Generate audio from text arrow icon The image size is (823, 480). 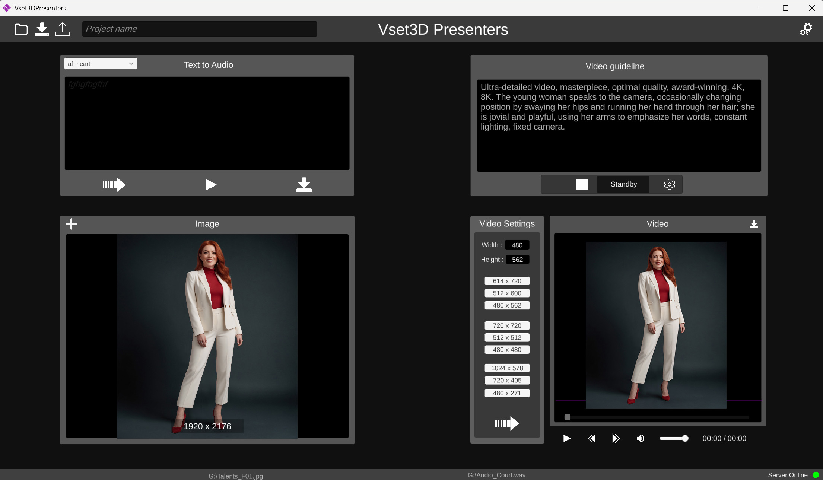pos(114,185)
